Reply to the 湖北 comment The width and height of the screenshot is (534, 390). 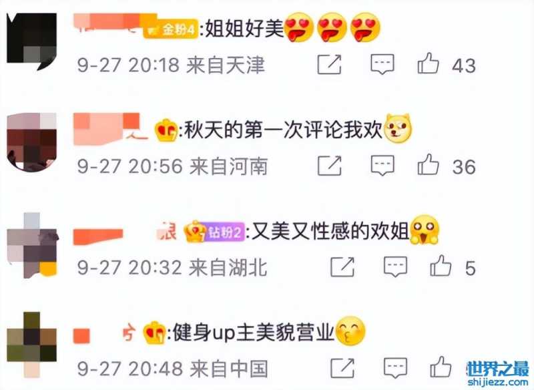coord(395,266)
